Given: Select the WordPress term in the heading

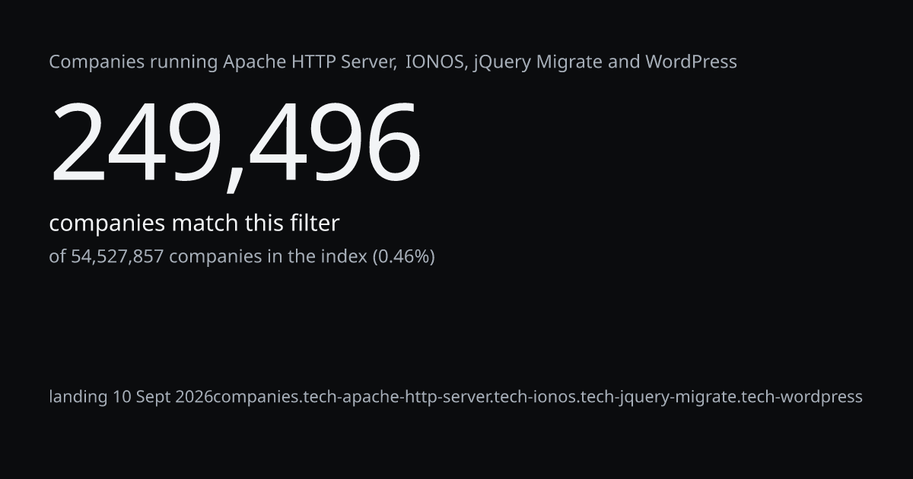Looking at the screenshot, I should tap(691, 62).
